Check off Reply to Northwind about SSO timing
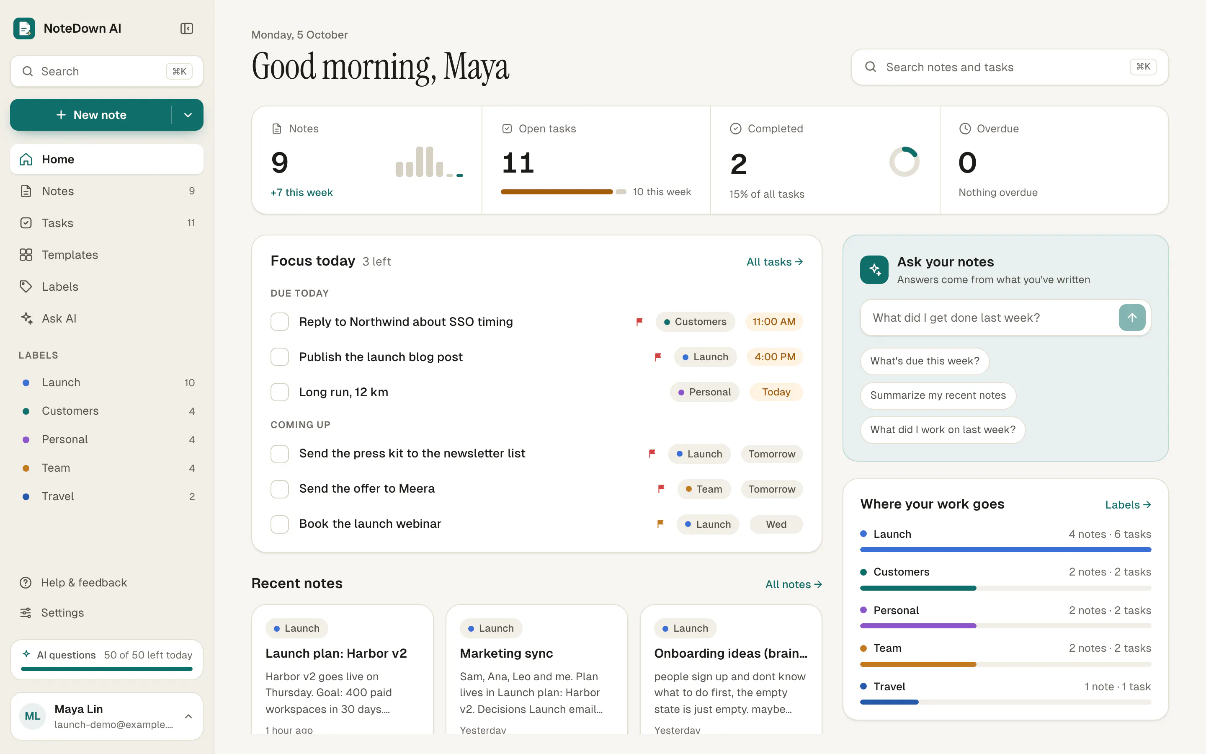1206x754 pixels. 280,322
